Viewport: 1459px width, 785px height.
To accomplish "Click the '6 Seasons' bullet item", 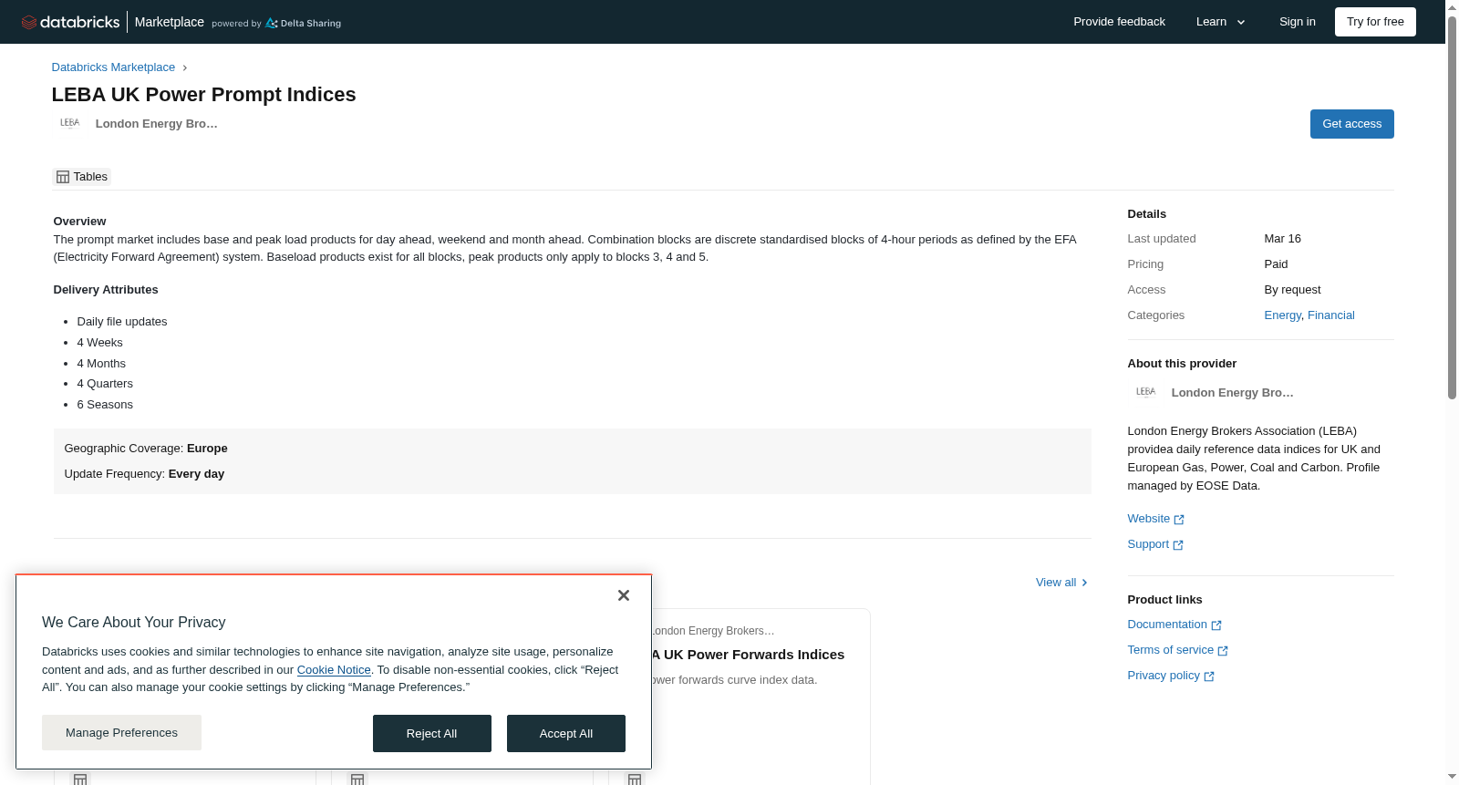I will point(105,405).
